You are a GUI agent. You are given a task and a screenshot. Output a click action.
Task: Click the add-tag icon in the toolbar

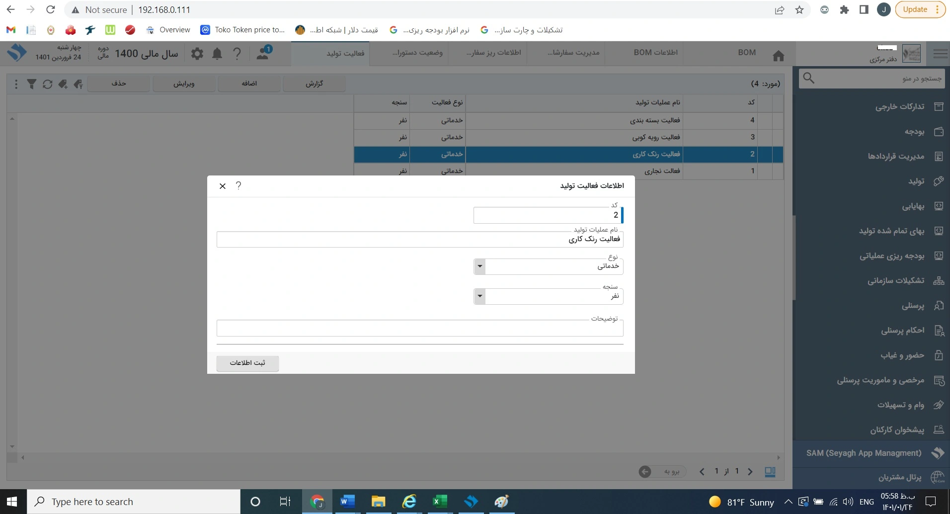pos(63,84)
